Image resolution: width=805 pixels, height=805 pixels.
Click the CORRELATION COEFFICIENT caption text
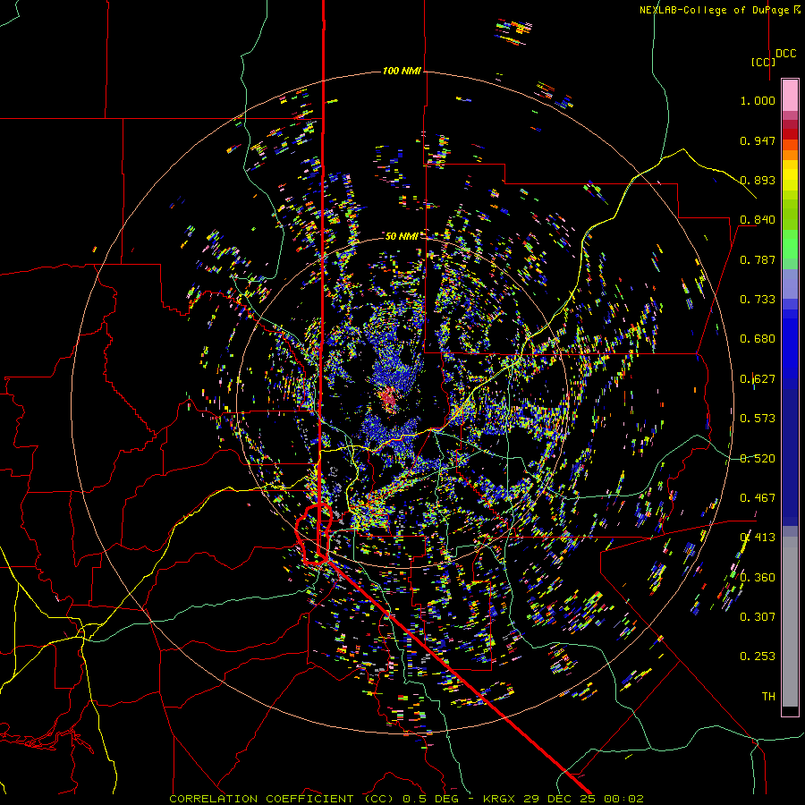[x=261, y=799]
